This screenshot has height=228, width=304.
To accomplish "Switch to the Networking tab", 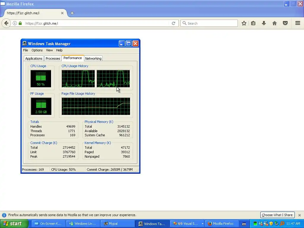I will pos(93,58).
